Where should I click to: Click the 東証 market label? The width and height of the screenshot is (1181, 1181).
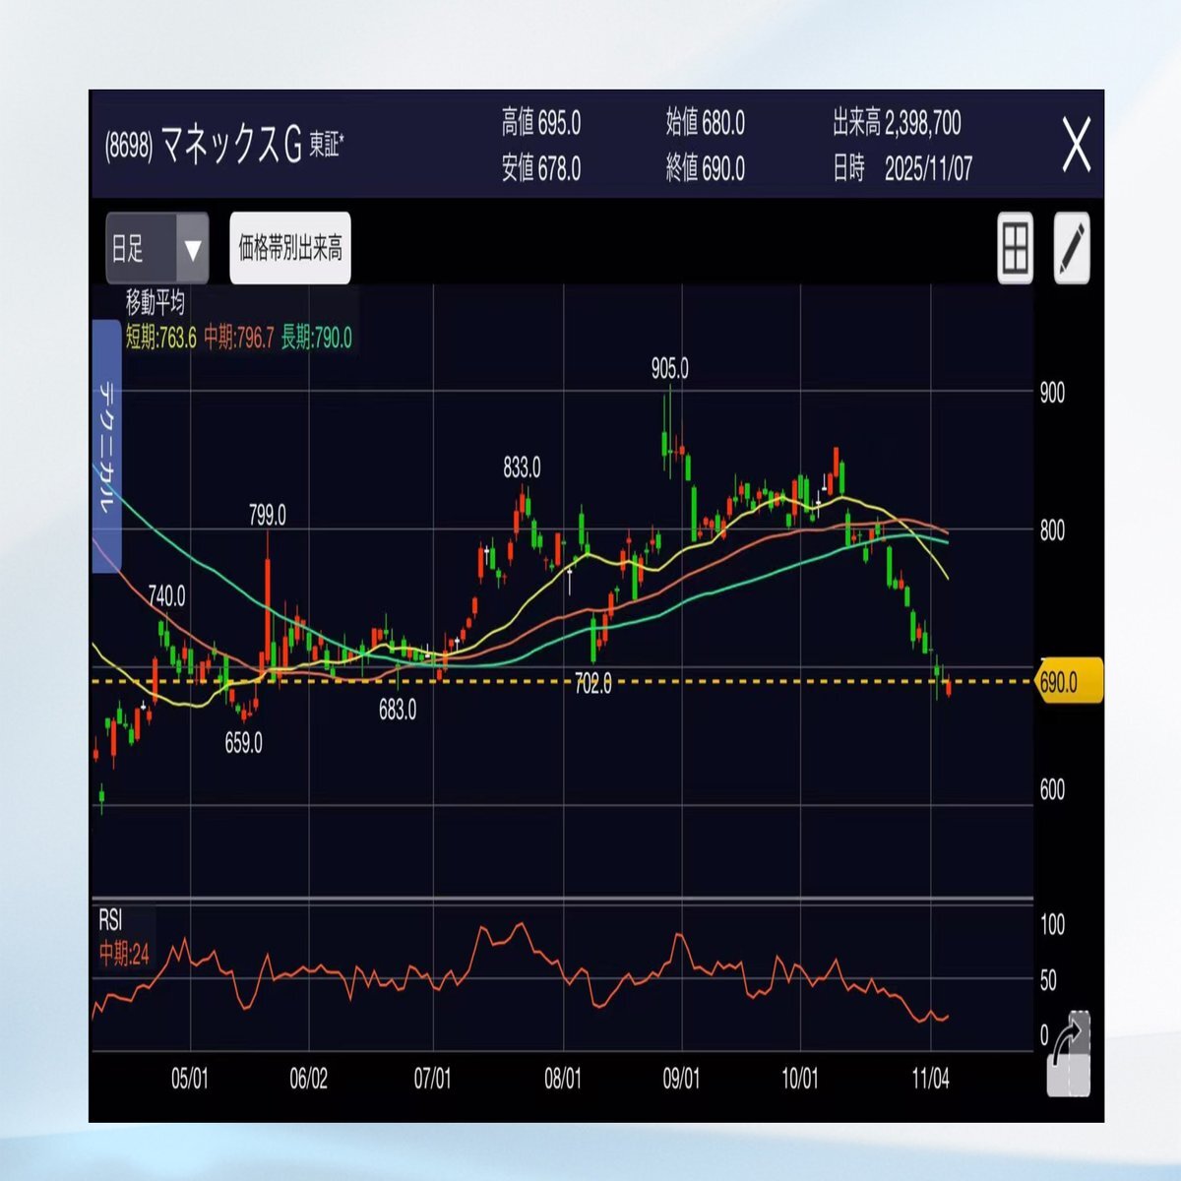326,146
